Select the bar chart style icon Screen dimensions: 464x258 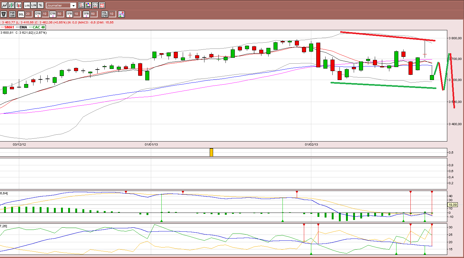[11, 5]
